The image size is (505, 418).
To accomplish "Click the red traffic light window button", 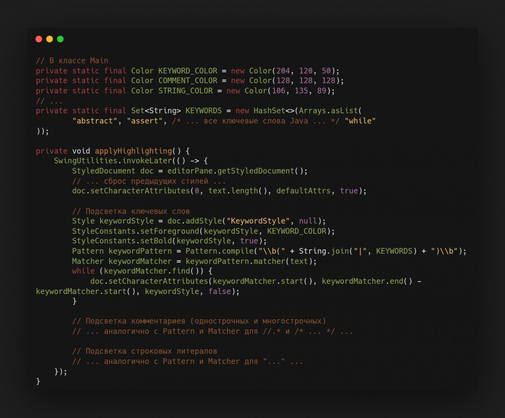I will click(x=39, y=39).
